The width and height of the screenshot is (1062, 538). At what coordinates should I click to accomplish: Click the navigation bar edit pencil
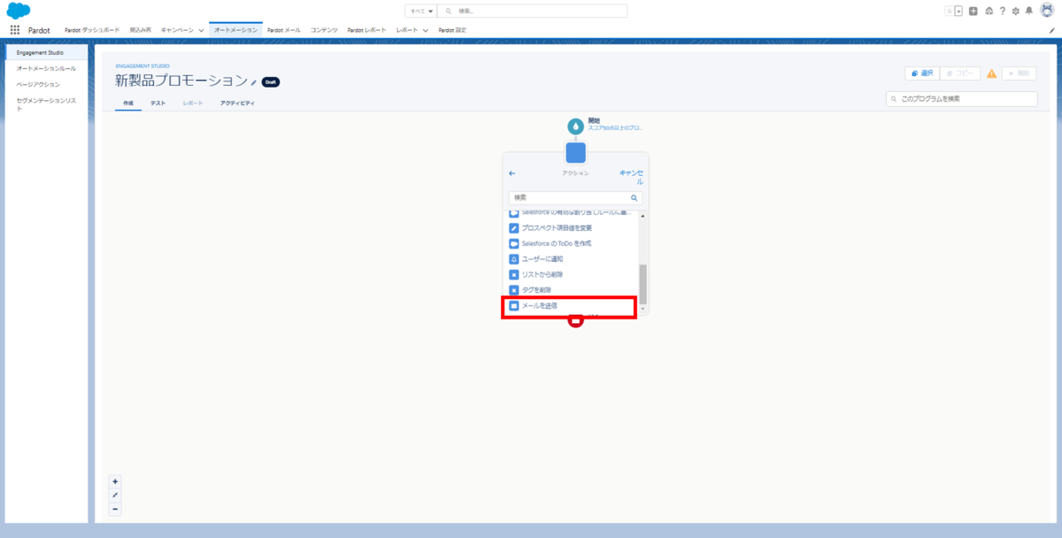point(1051,30)
